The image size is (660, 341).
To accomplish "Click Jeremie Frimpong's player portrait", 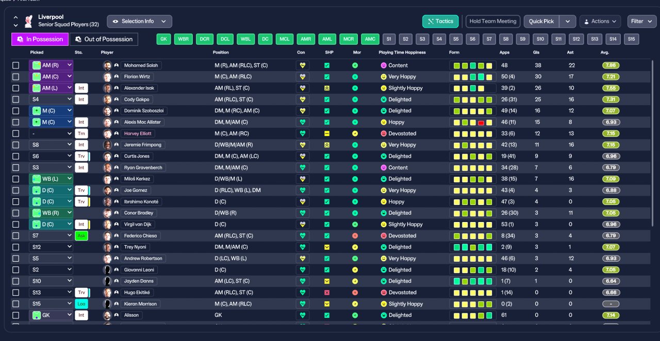I will pyautogui.click(x=107, y=145).
